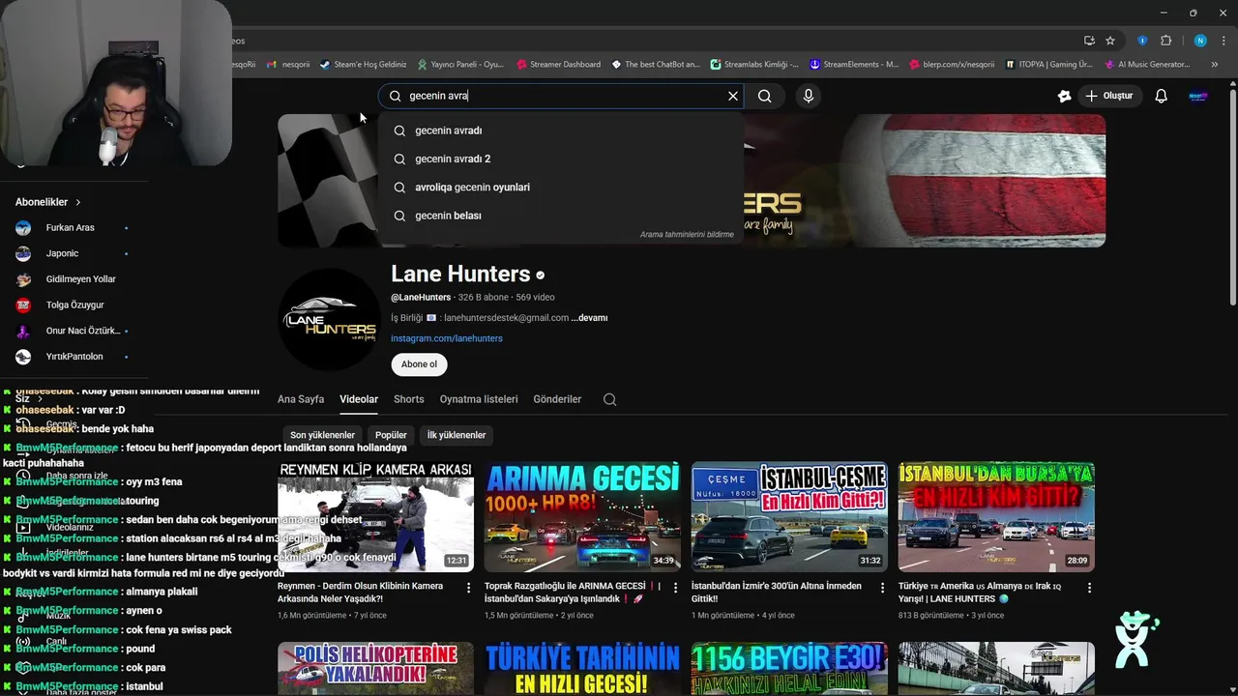Open Streamlabs Kimliği bookmark

[753, 65]
